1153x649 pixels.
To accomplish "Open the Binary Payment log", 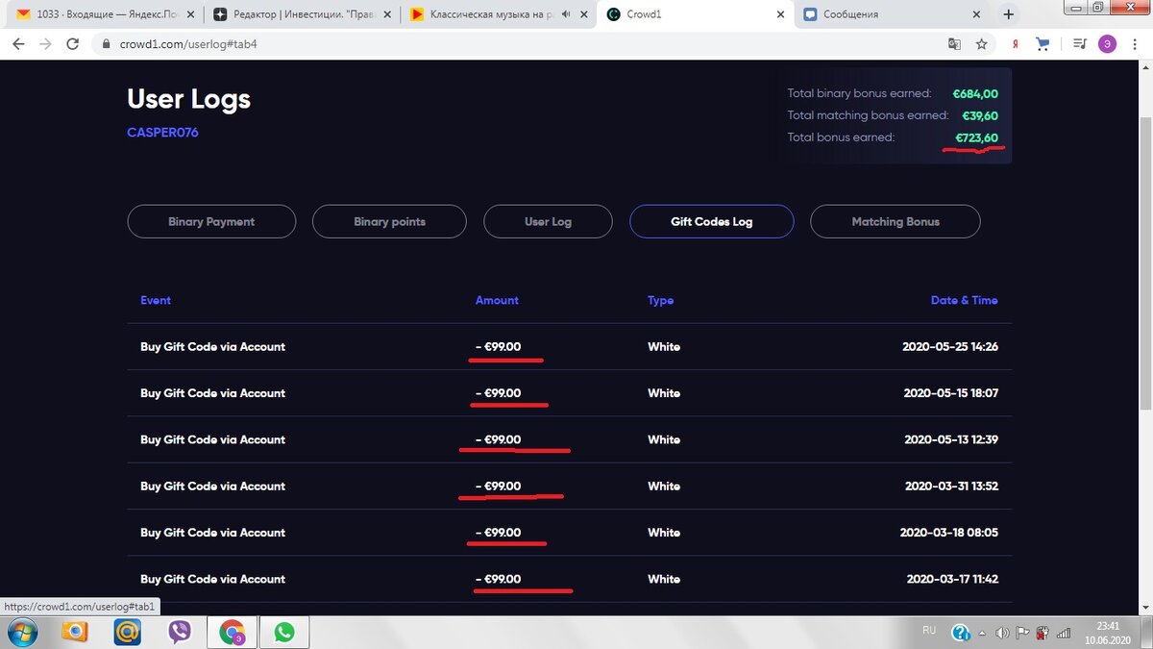I will pyautogui.click(x=211, y=221).
